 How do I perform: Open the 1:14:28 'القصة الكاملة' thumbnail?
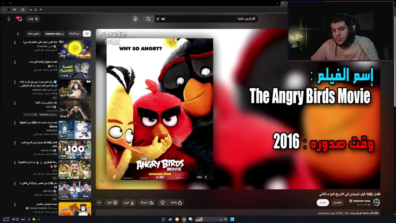pos(75,69)
